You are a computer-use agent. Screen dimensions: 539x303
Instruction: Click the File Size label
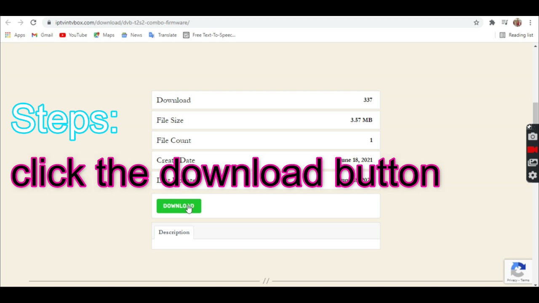[x=170, y=120]
